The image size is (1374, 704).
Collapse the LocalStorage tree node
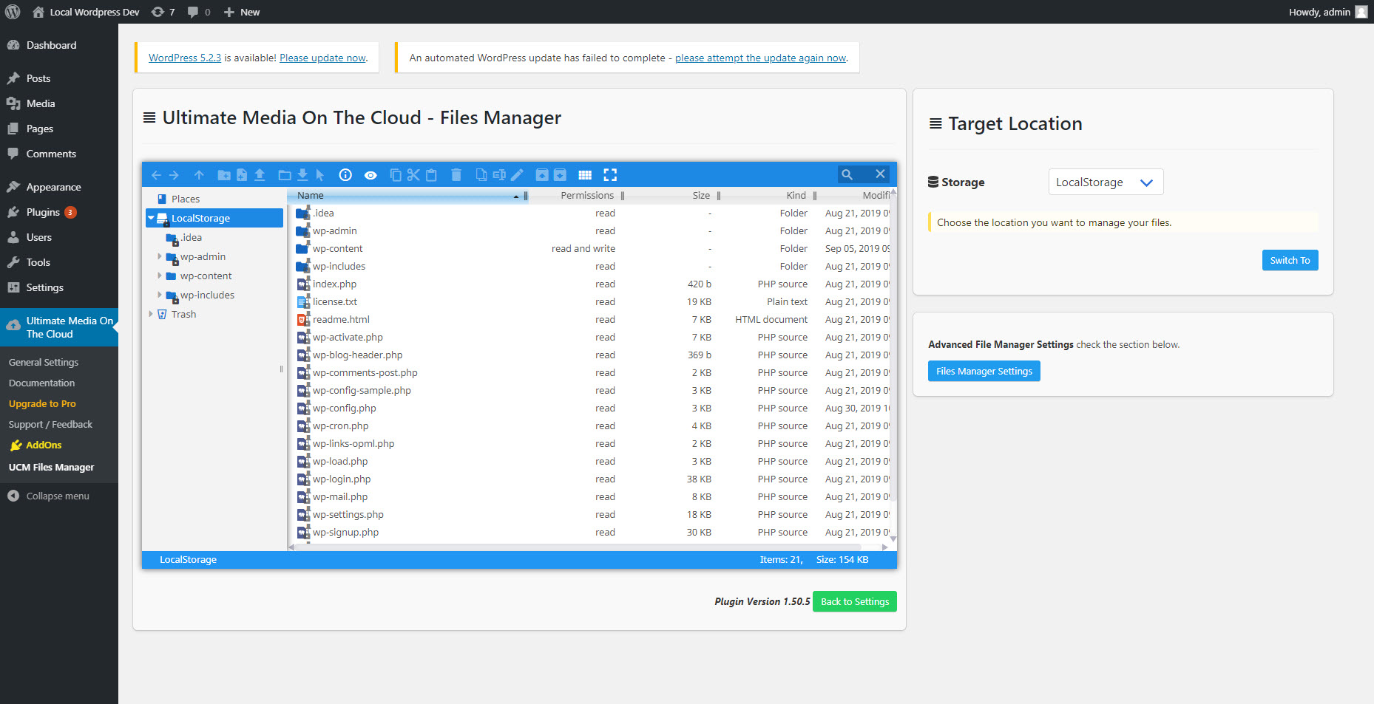tap(151, 218)
